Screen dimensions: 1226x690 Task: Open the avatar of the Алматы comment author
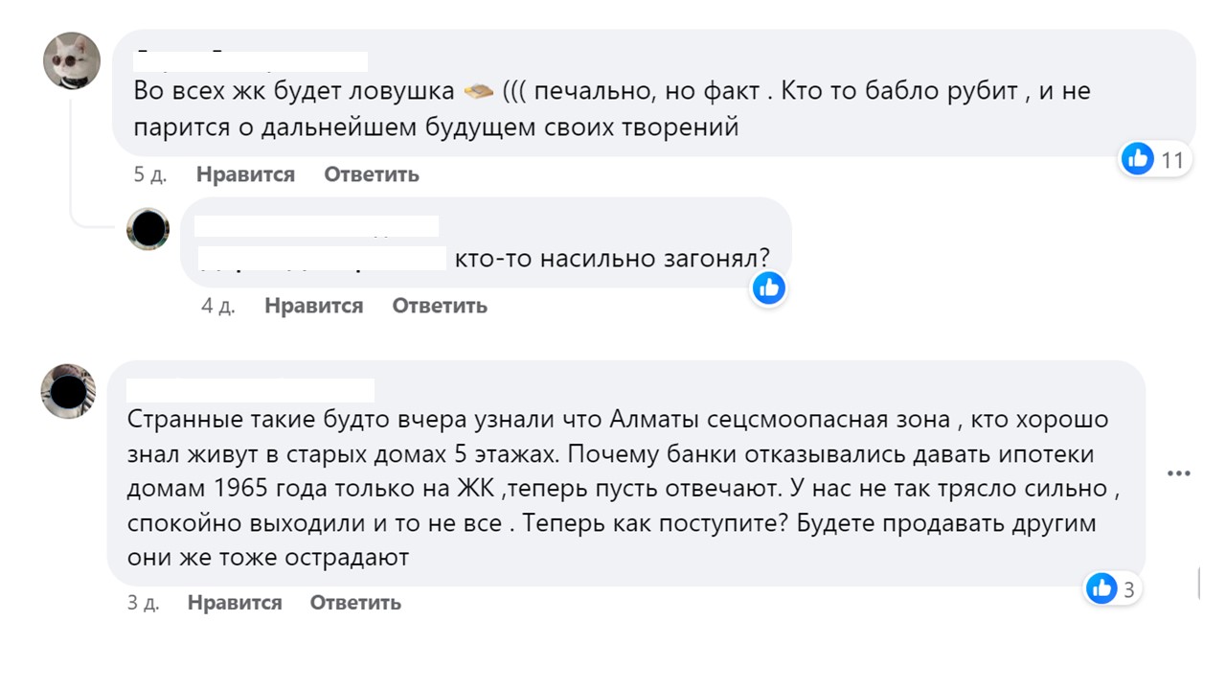pyautogui.click(x=68, y=391)
